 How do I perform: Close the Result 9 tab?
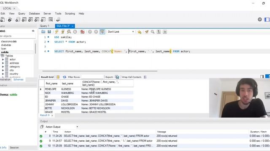(x=52, y=116)
